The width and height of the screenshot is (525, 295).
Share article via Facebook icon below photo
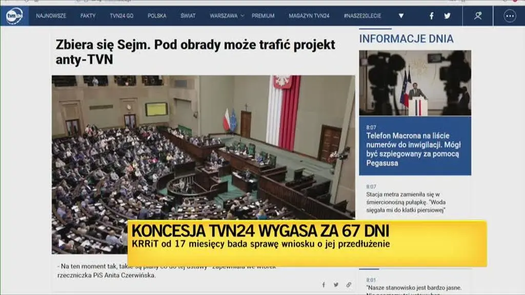coord(324,285)
